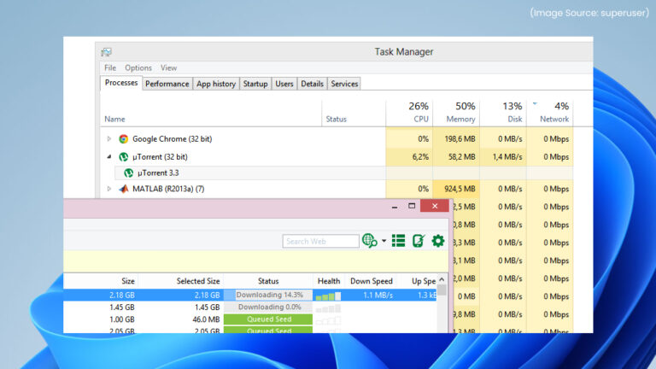The height and width of the screenshot is (369, 656).
Task: Switch to the Performance tab
Action: [167, 84]
